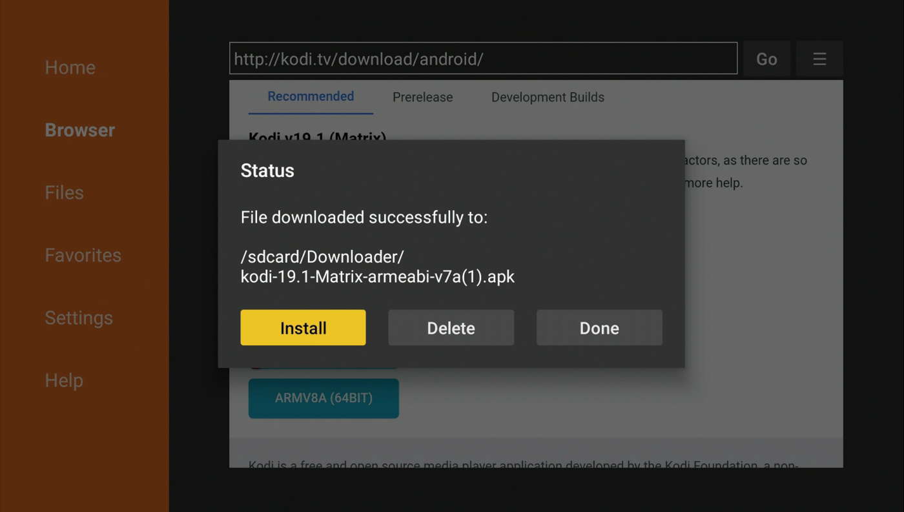Click Delete to remove the downloaded APK

tap(451, 327)
